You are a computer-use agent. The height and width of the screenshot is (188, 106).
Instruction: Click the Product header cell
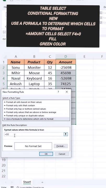click(x=34, y=62)
